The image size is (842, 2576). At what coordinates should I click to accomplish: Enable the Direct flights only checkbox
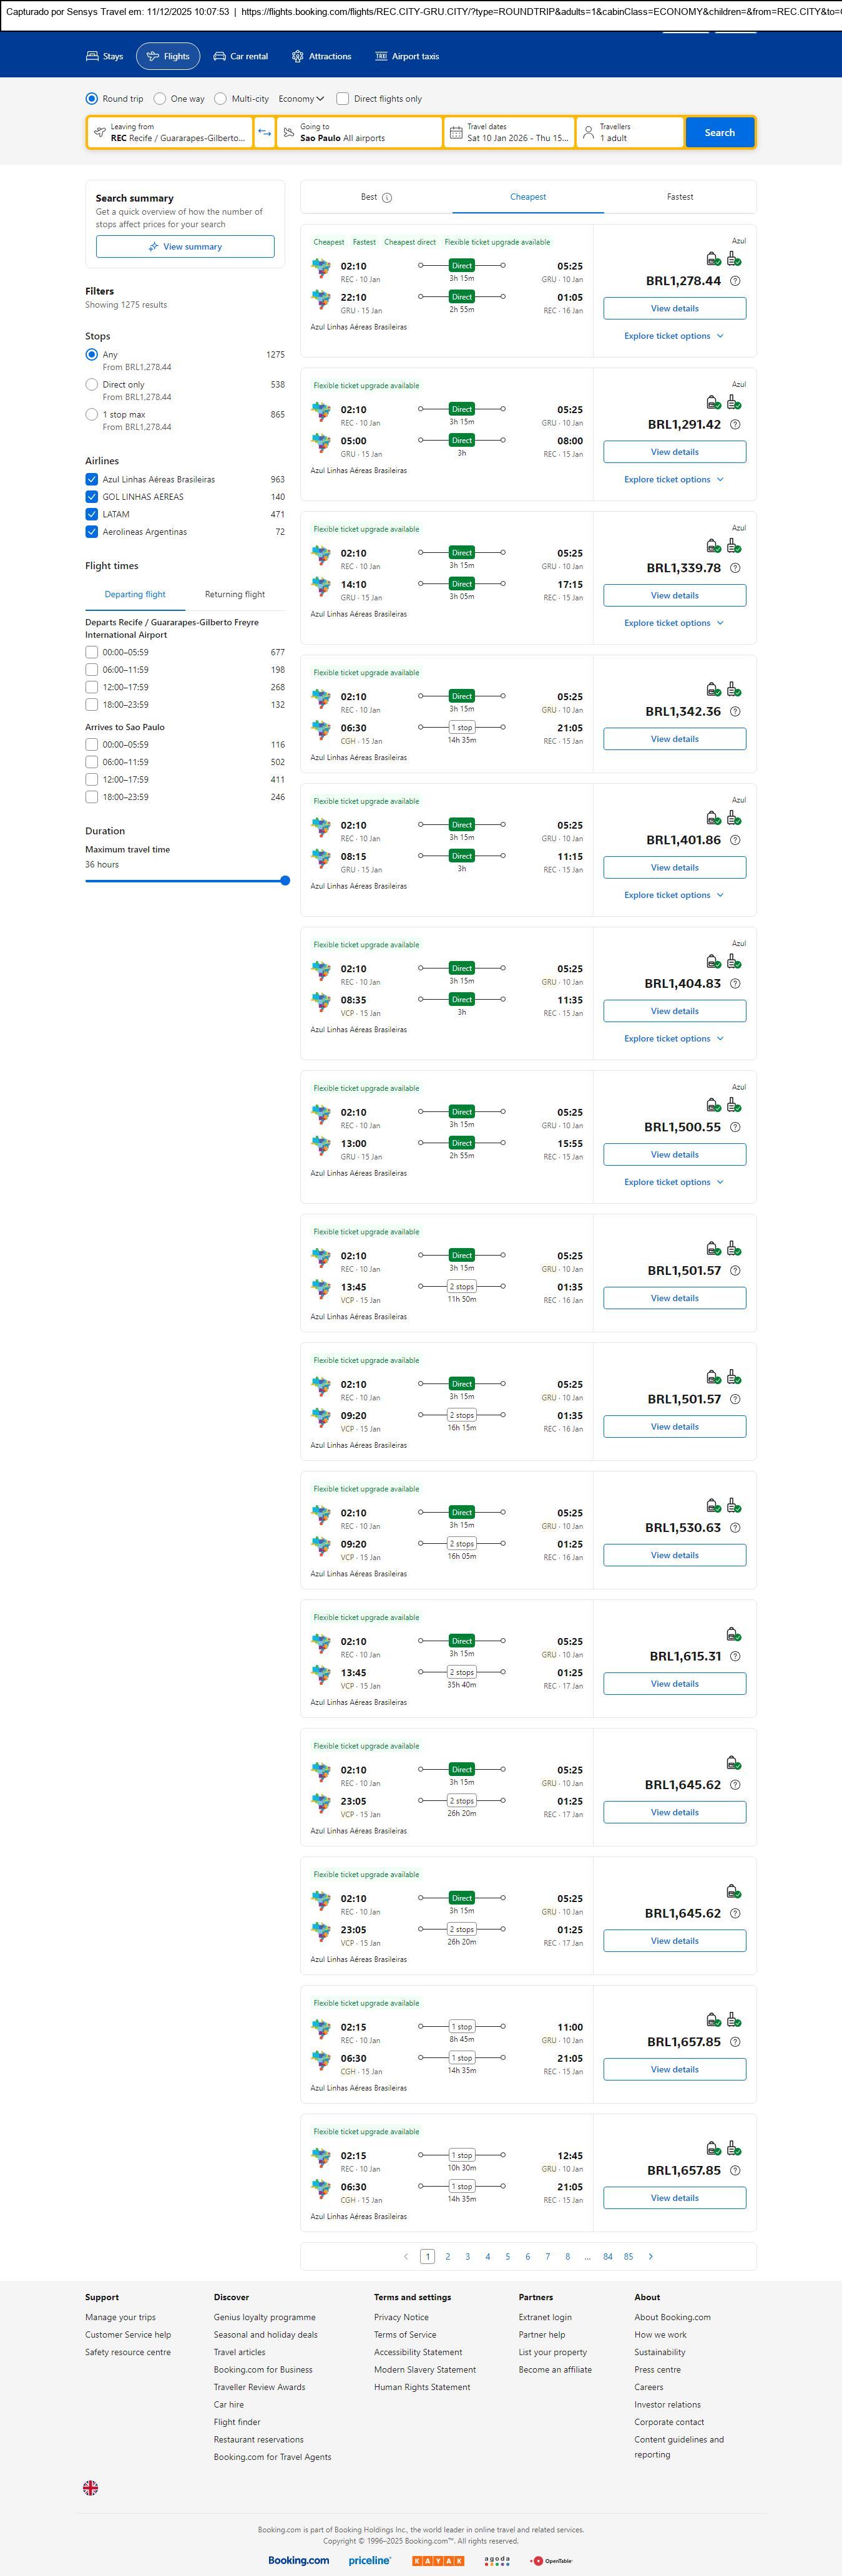point(343,99)
